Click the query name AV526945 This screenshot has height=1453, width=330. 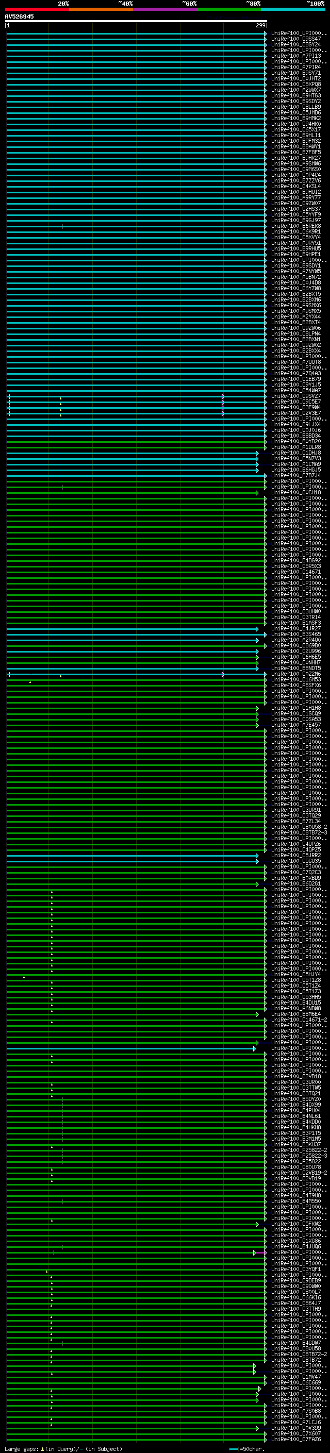[19, 16]
